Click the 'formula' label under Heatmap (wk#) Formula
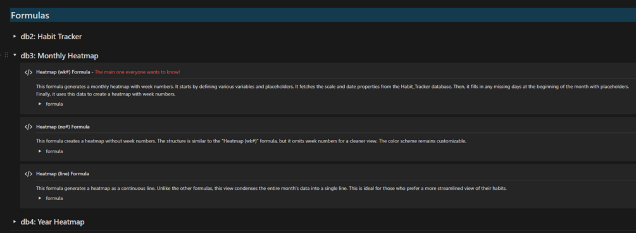 tap(54, 104)
